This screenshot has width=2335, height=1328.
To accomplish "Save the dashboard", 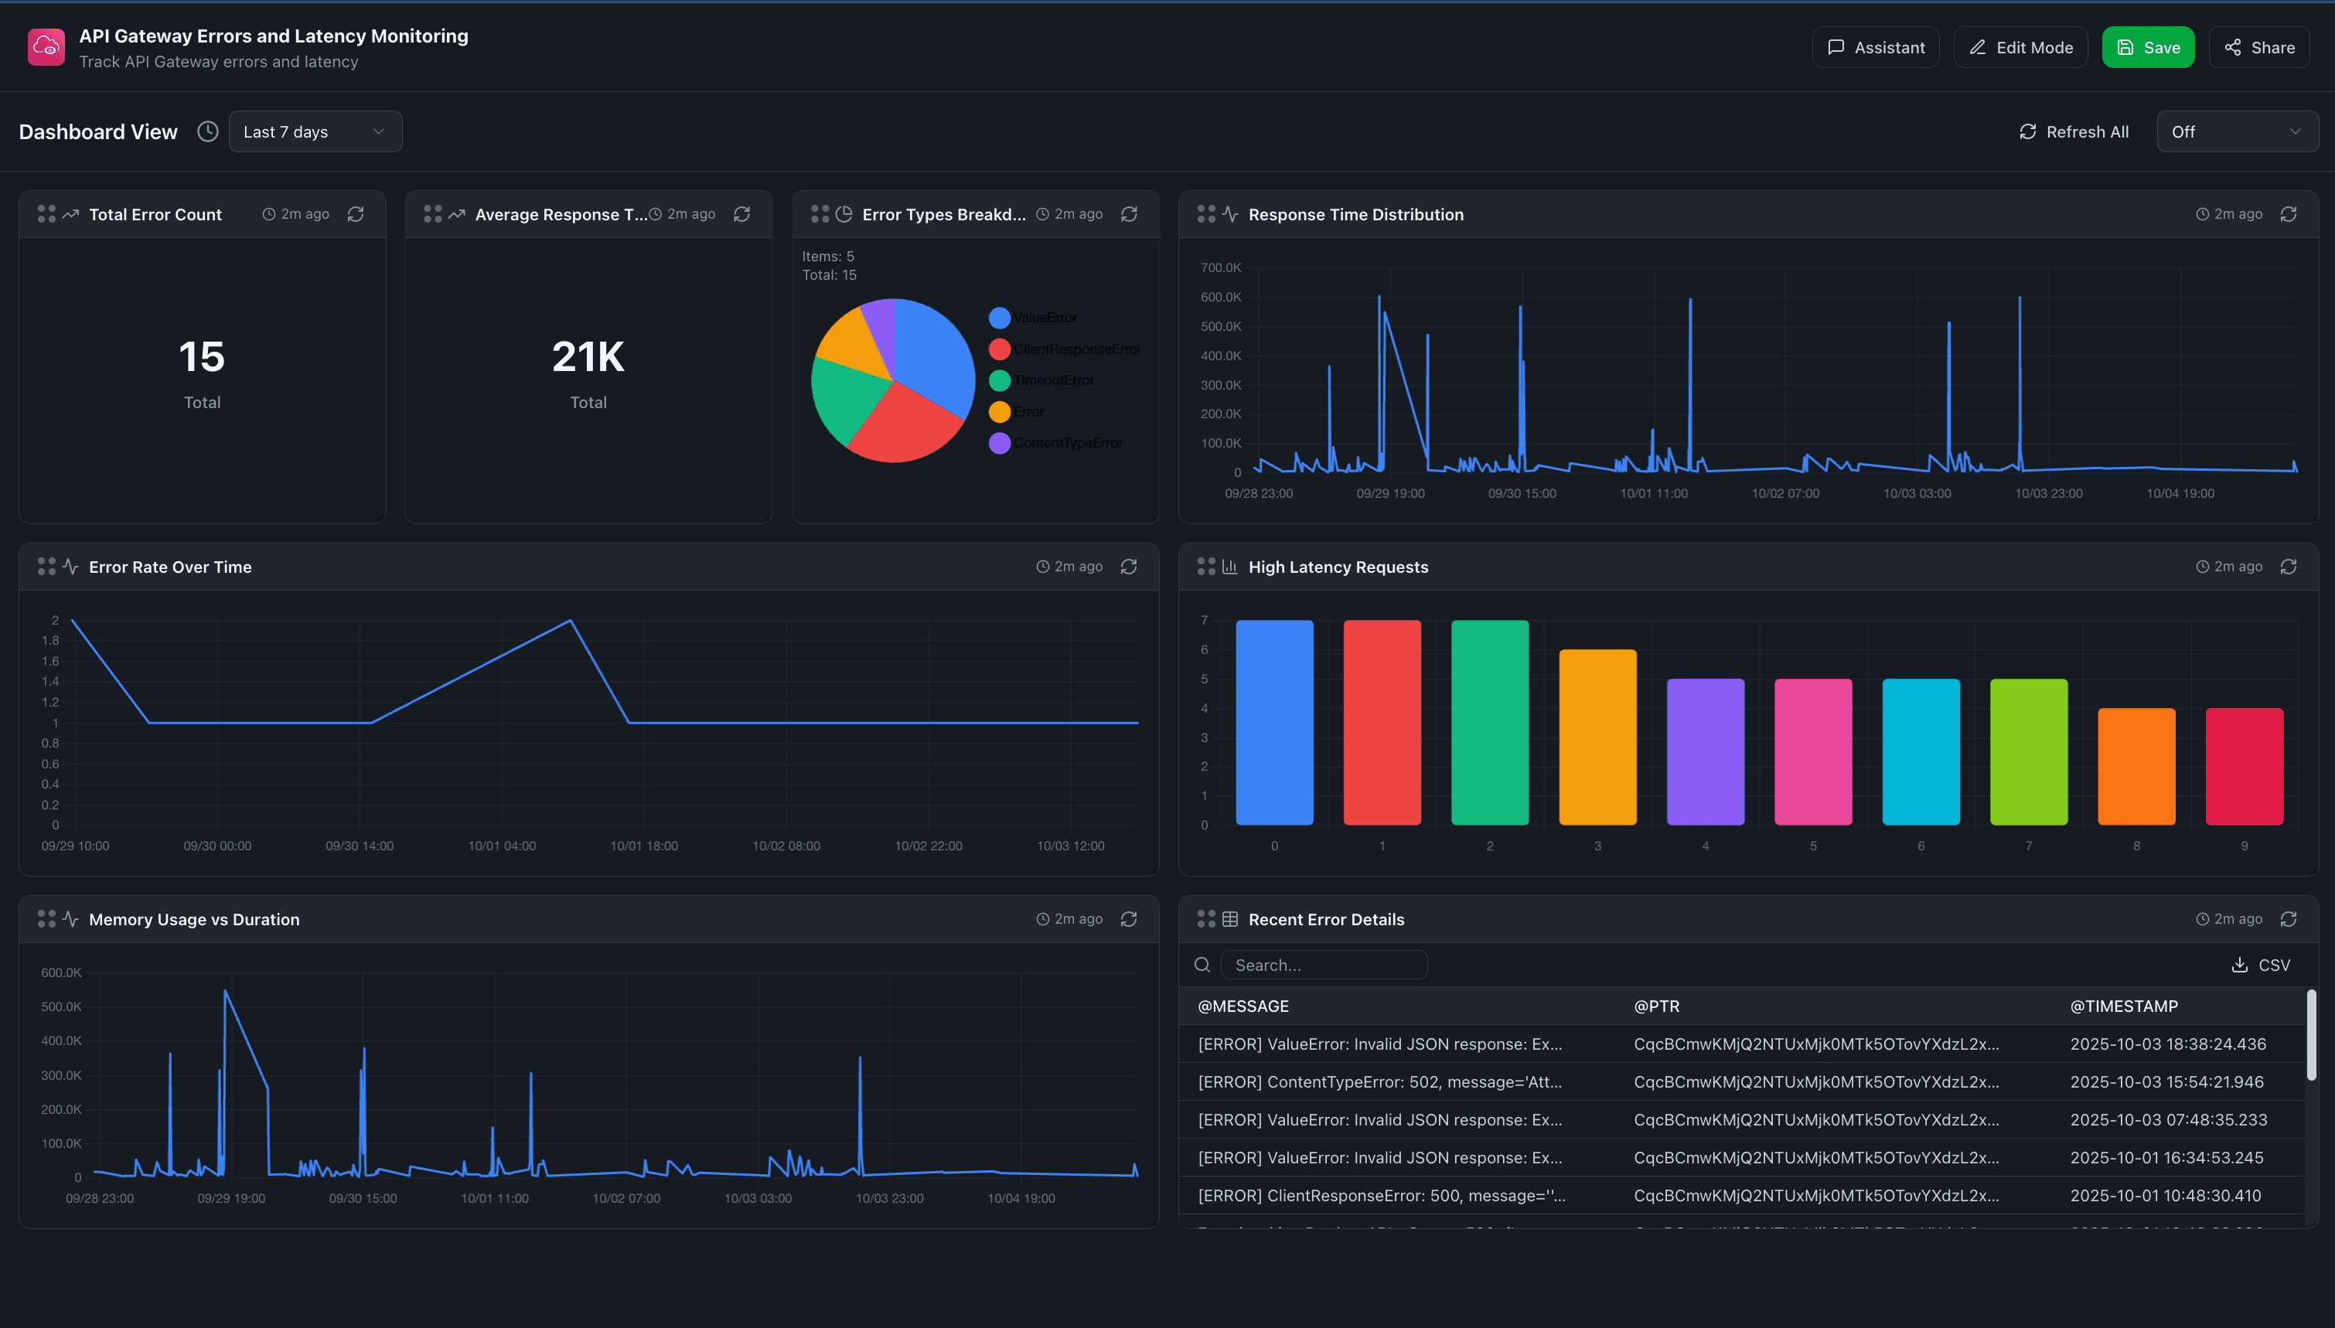I will pos(2148,46).
